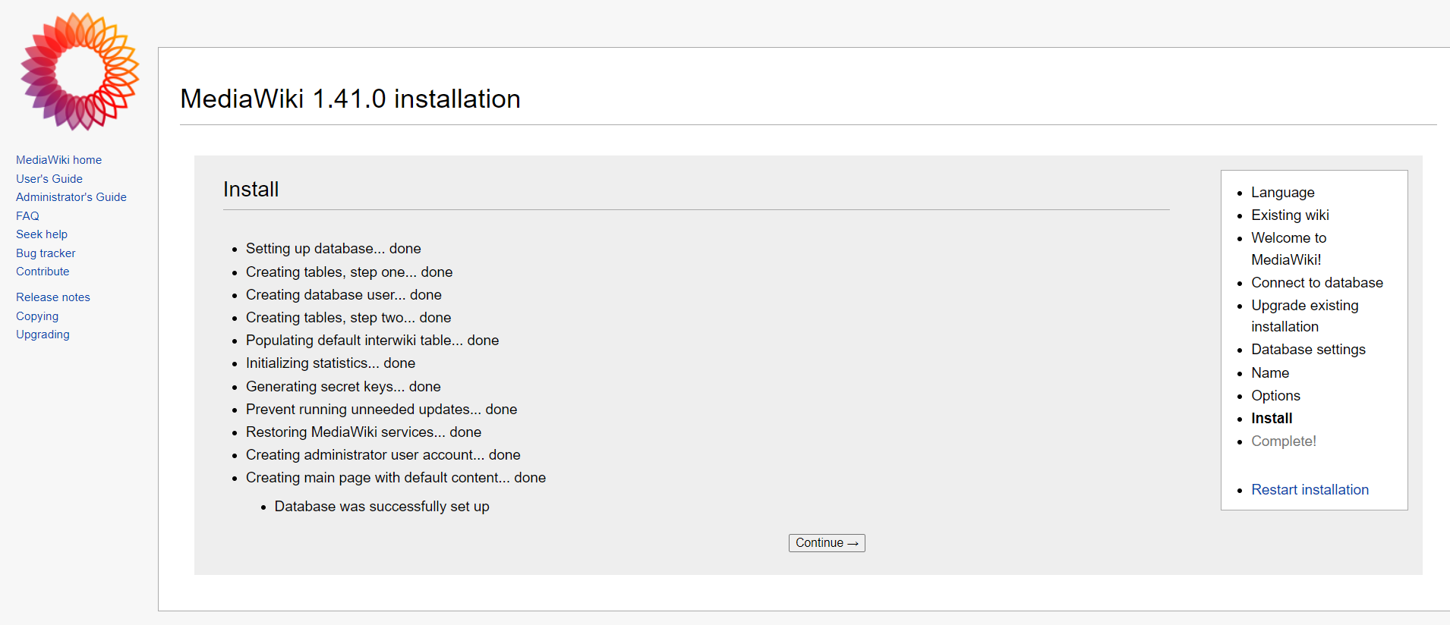Open the Bug tracker link
Image resolution: width=1450 pixels, height=625 pixels.
[x=46, y=253]
